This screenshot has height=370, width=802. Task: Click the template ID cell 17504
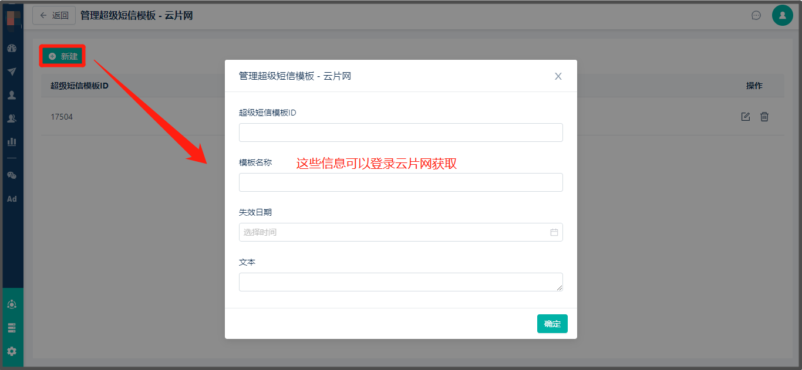click(x=62, y=117)
